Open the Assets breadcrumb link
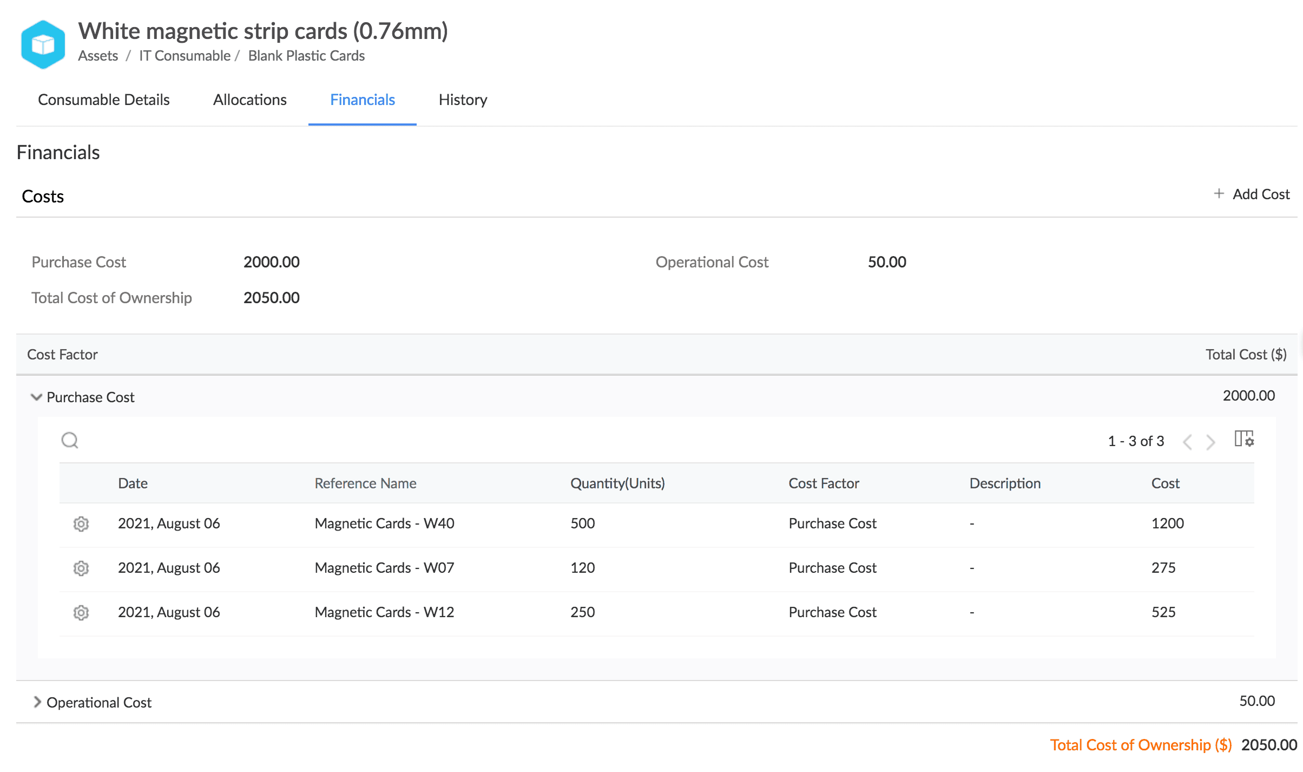The image size is (1303, 772). pyautogui.click(x=98, y=56)
